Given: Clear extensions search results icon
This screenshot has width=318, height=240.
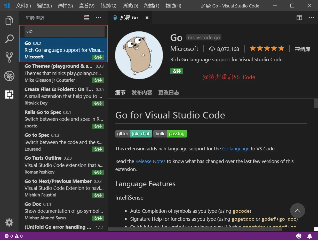Looking at the screenshot, I should tap(86, 18).
